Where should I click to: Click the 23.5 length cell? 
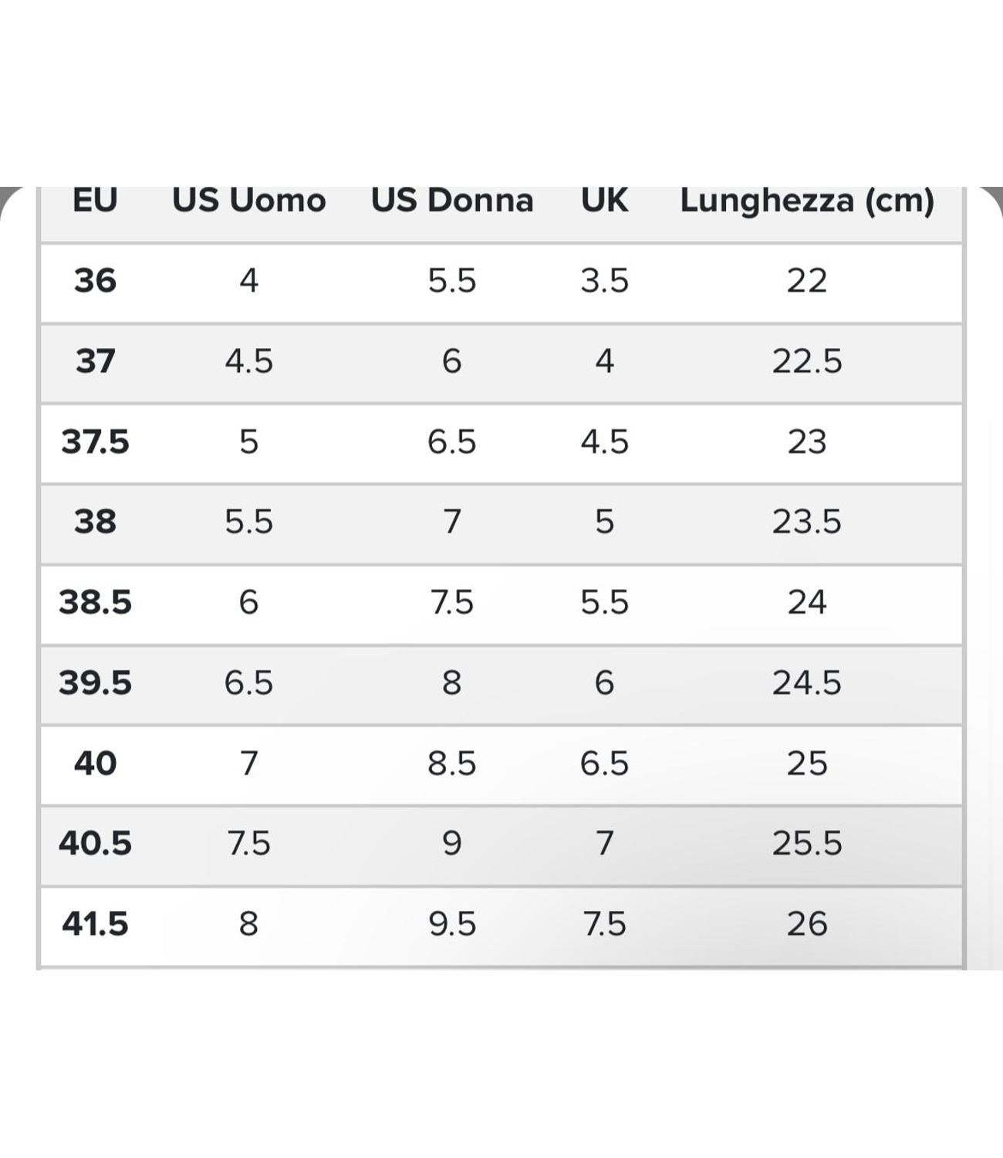coord(807,522)
